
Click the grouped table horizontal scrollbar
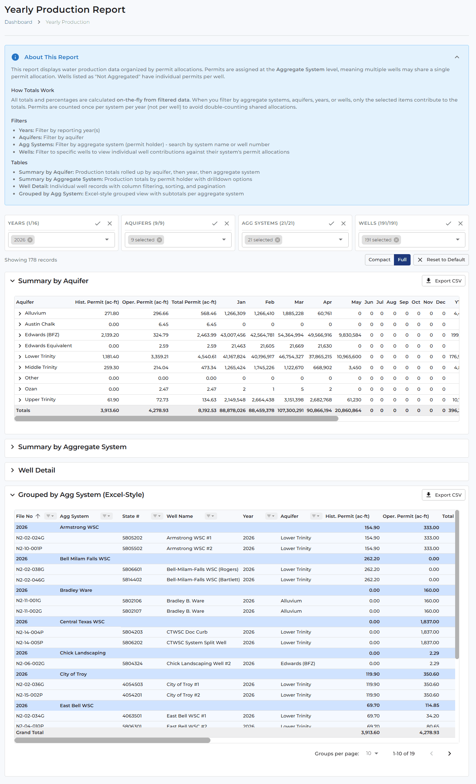112,740
